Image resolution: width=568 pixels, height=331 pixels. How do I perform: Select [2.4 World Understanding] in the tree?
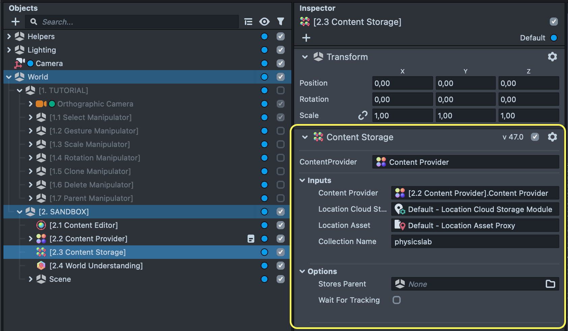96,266
